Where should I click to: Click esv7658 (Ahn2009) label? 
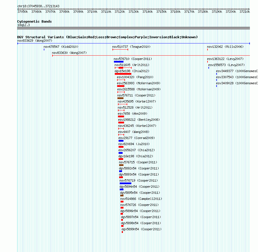[132, 114]
